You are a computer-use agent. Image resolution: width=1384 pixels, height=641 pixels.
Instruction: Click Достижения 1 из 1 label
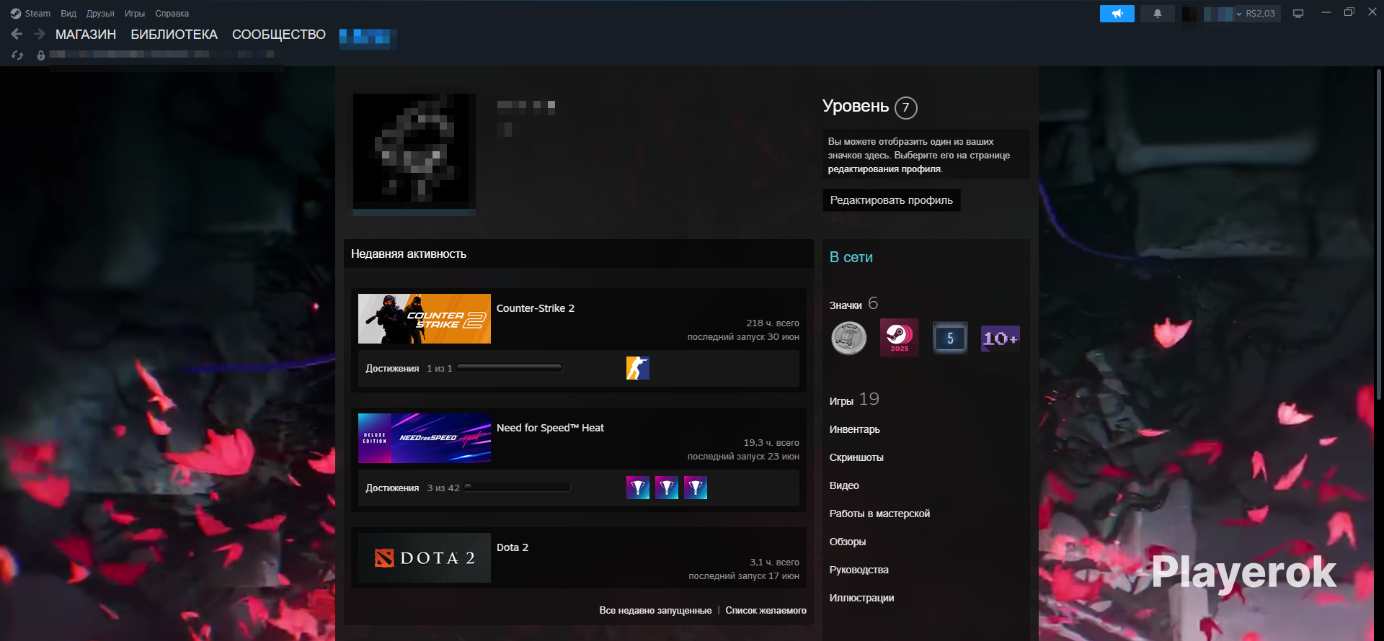click(x=409, y=369)
